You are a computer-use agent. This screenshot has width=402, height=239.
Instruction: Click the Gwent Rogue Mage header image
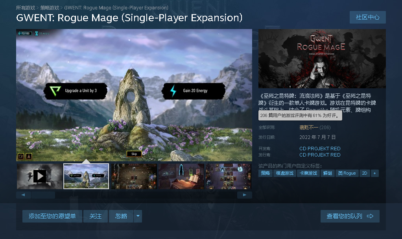click(x=322, y=58)
